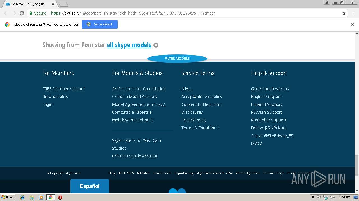Screen dimensions: 359x201
Task: Open the Chrome user profile button
Action: [x=327, y=2]
